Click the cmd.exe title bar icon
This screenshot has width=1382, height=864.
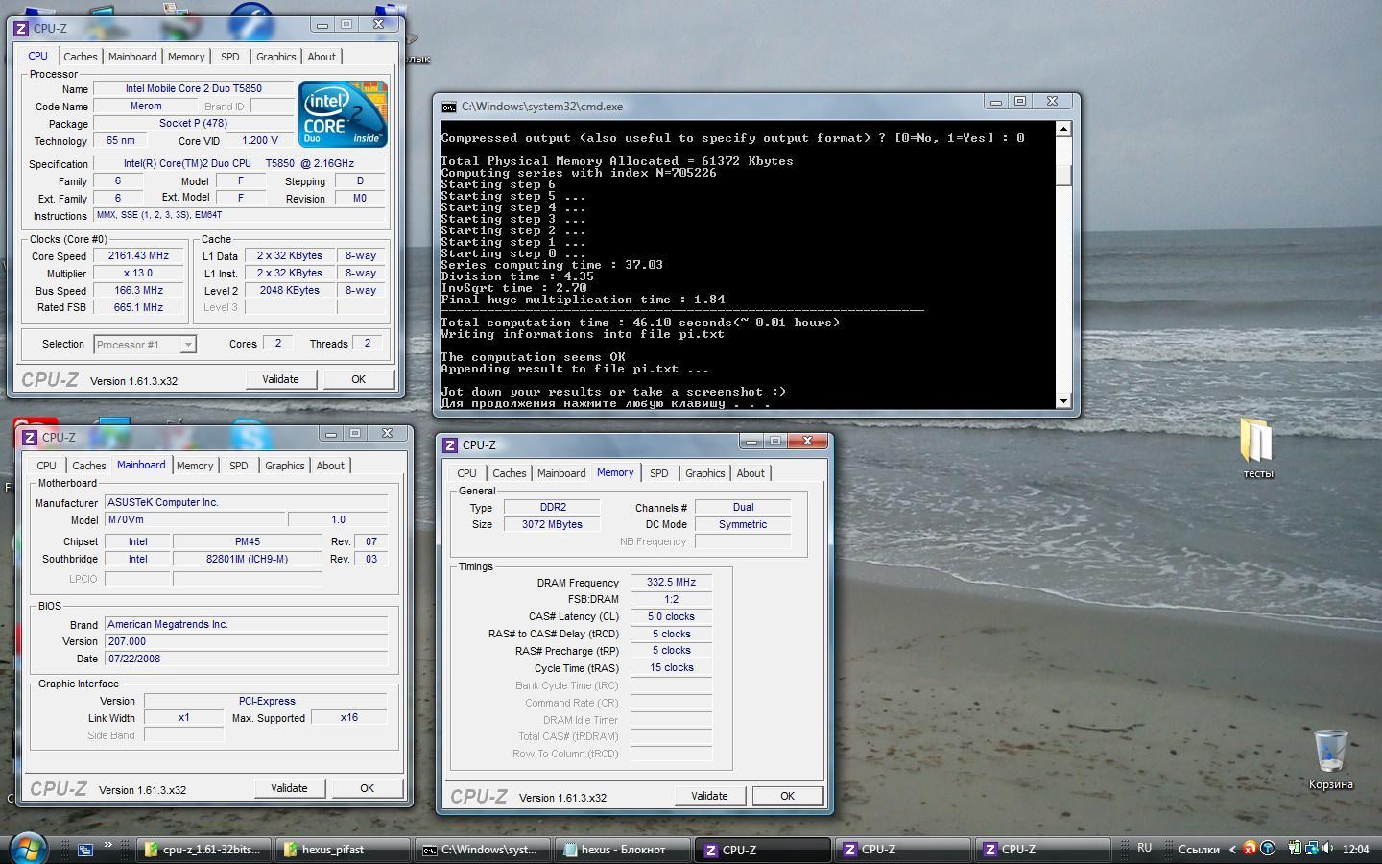coord(448,107)
